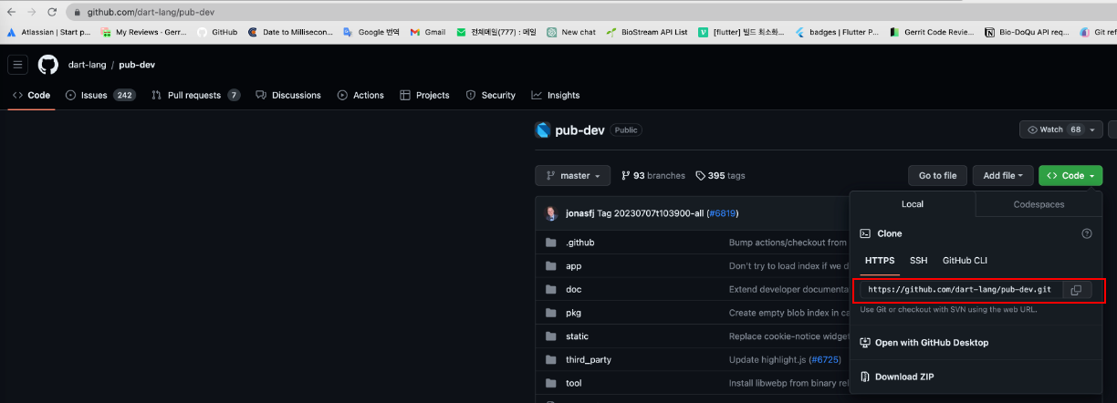Open the Actions tab
This screenshot has width=1117, height=403.
pos(360,95)
